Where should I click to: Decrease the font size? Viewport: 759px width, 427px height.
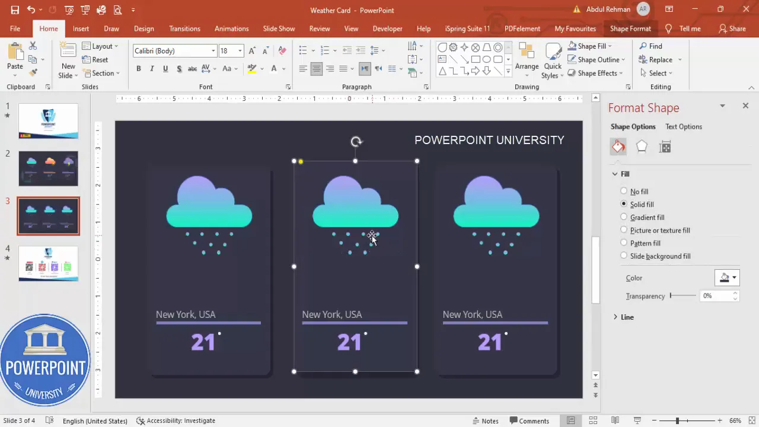(265, 51)
